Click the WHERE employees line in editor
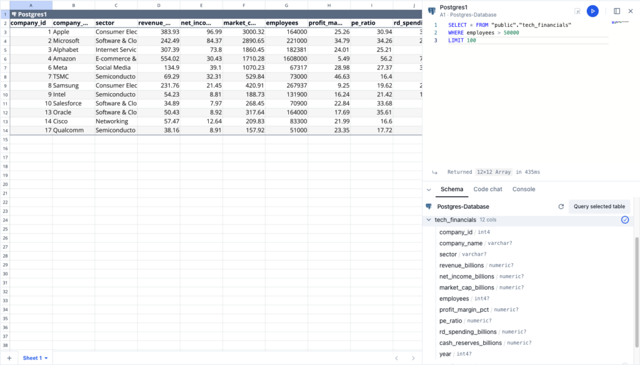 point(483,32)
